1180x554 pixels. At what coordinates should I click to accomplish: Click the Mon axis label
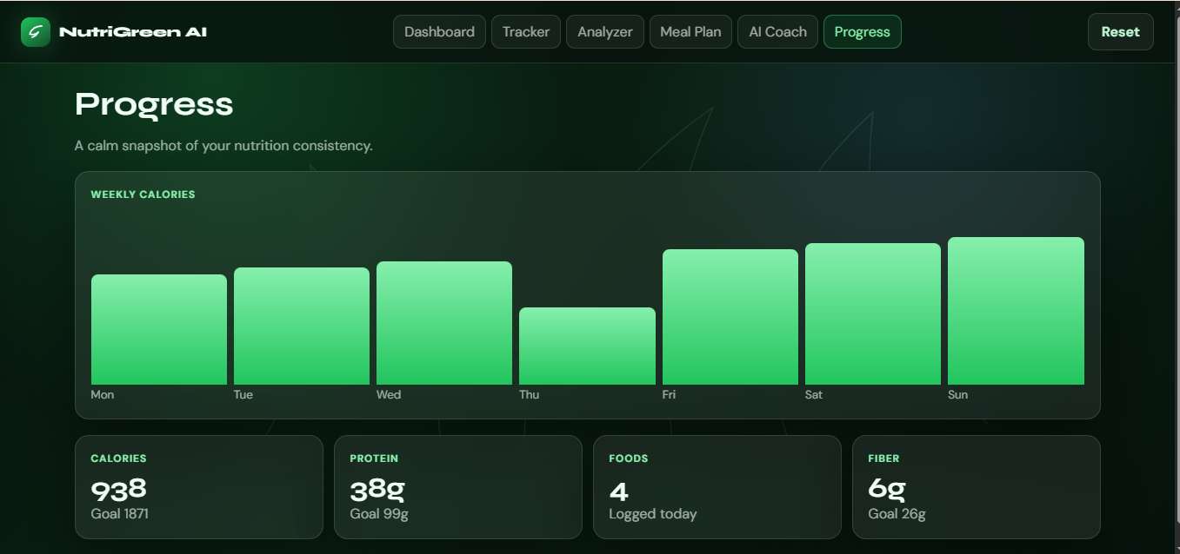pos(103,395)
